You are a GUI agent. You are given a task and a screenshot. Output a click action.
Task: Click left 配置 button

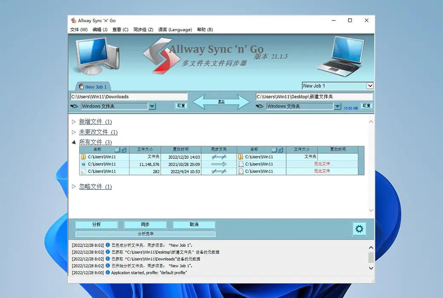point(181,106)
